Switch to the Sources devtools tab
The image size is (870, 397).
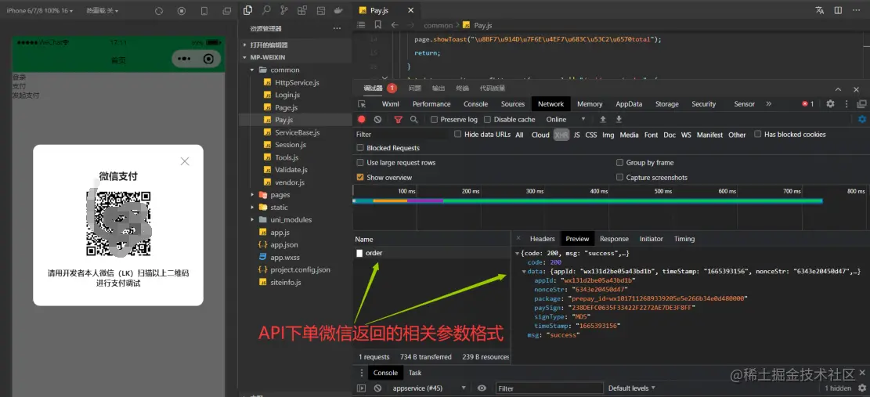[513, 103]
